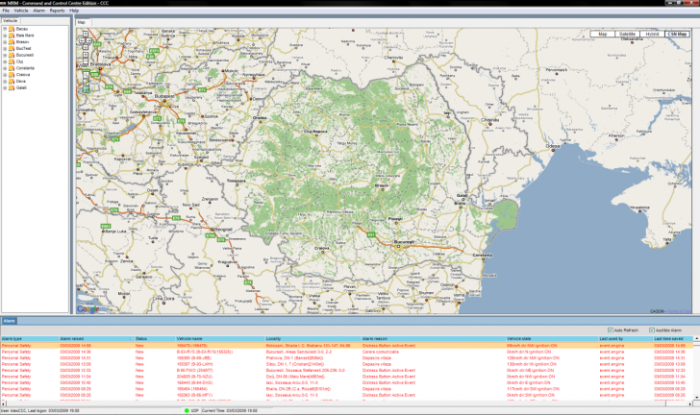Viewport: 700px width, 415px height.
Task: Click the Bacau folder vehicle icon
Action: [12, 29]
